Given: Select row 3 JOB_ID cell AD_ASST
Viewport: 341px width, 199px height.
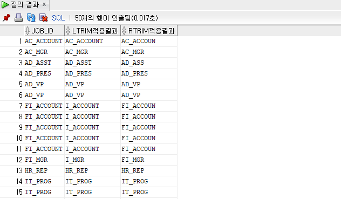Looking at the screenshot, I should tap(44, 63).
